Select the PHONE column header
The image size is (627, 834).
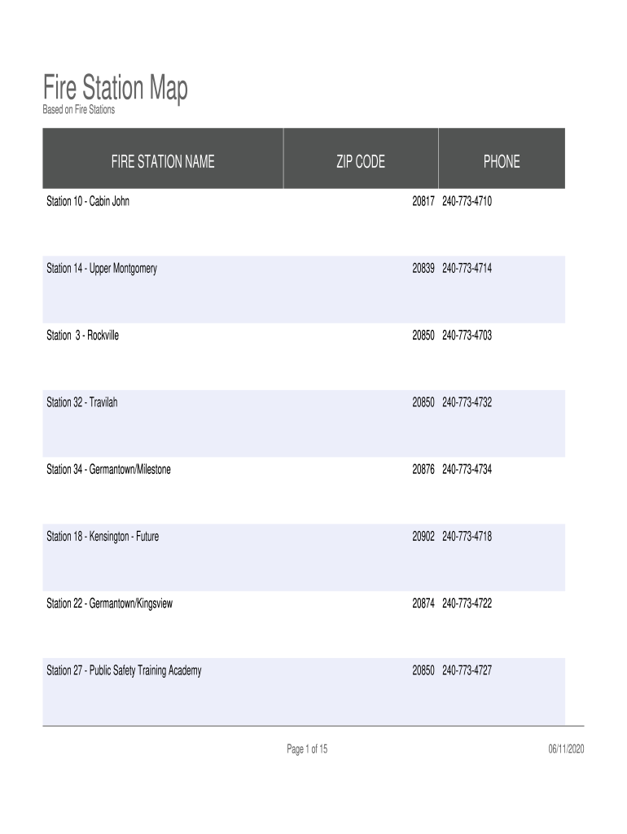501,162
